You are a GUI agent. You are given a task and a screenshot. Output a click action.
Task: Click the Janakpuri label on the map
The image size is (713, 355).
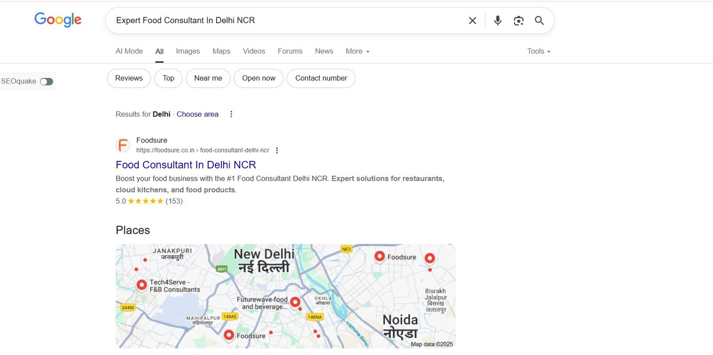pos(172,254)
